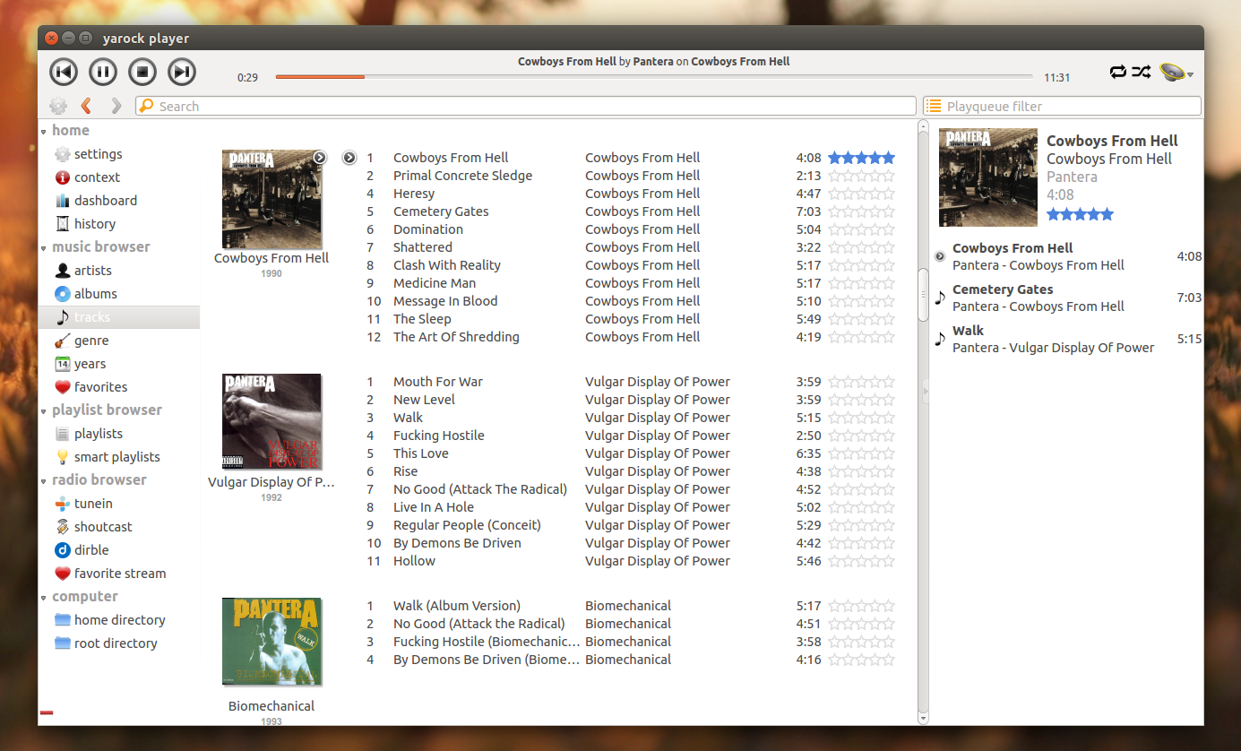
Task: Select the tracks music note icon
Action: click(62, 317)
